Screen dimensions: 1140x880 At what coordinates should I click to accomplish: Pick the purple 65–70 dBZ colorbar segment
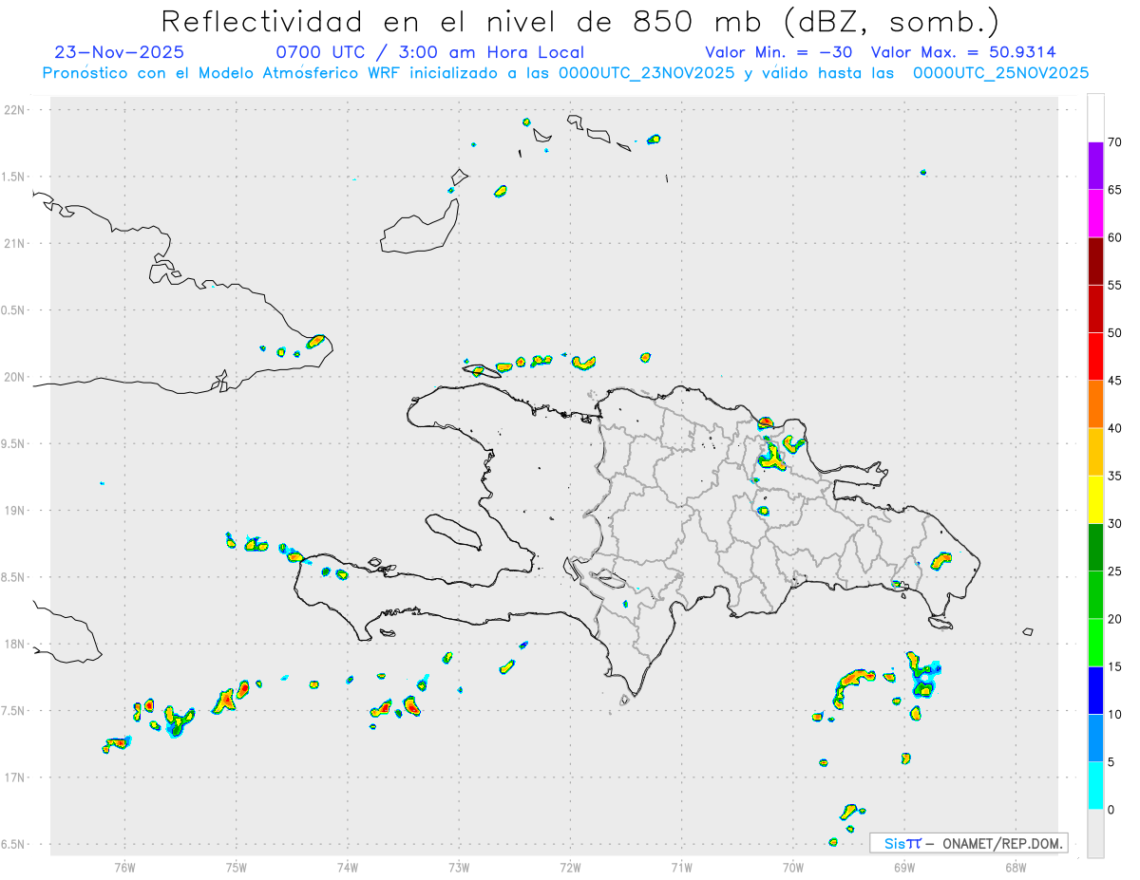pos(1095,166)
